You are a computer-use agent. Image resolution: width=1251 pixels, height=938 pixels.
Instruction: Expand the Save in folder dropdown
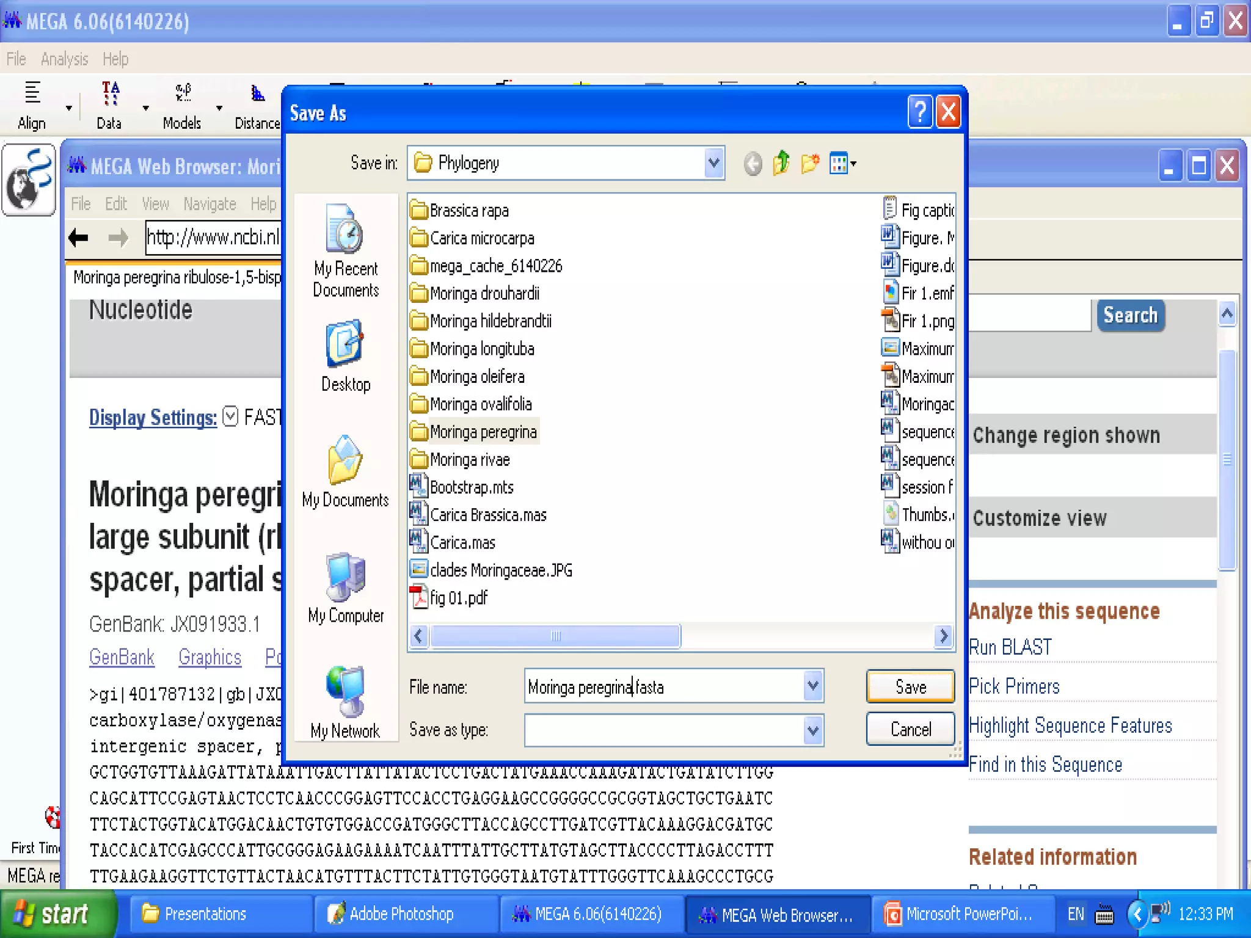(713, 164)
